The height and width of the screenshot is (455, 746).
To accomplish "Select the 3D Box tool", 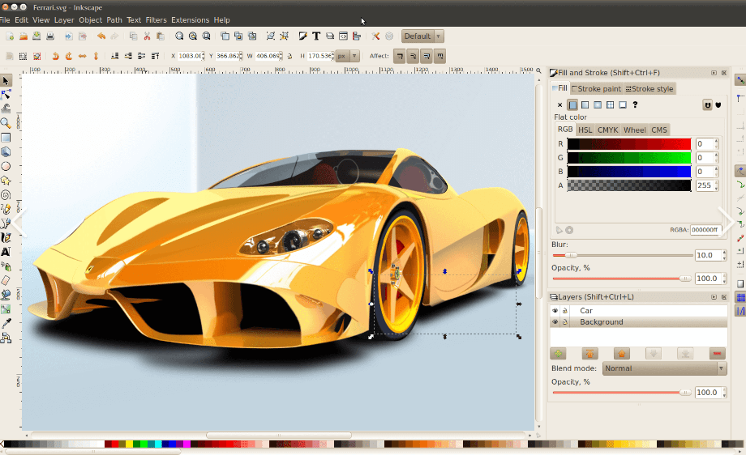I will pos(6,152).
